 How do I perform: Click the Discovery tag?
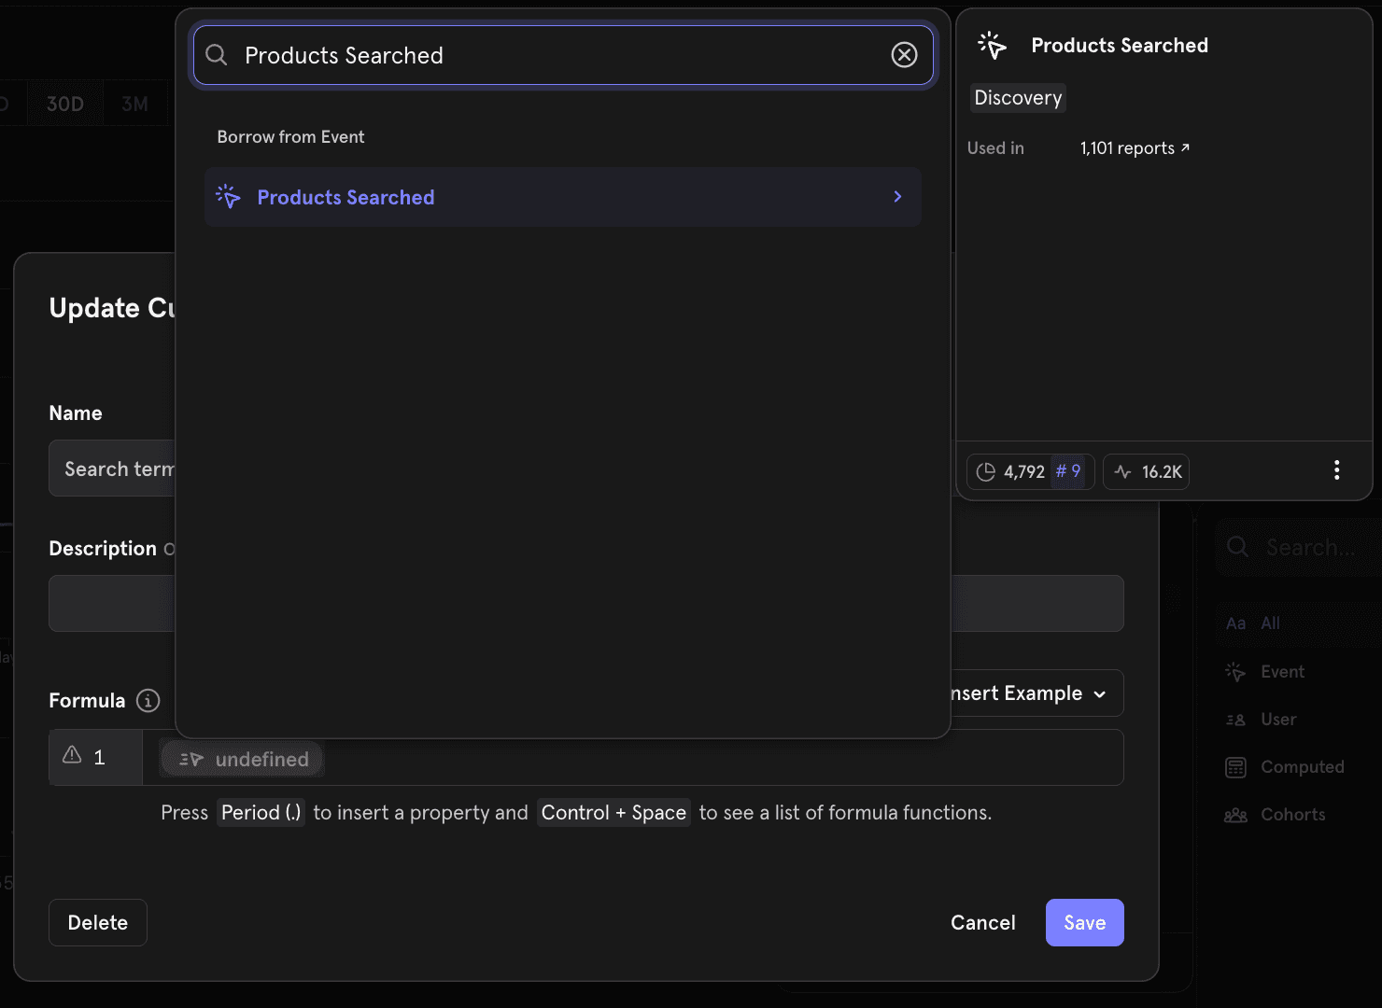click(1018, 98)
